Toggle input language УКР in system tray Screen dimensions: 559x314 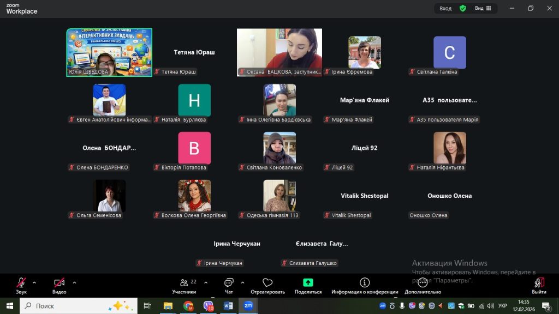coord(503,306)
